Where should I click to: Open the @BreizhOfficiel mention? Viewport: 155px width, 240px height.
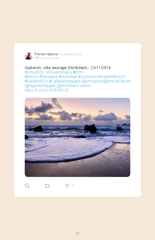116,81
